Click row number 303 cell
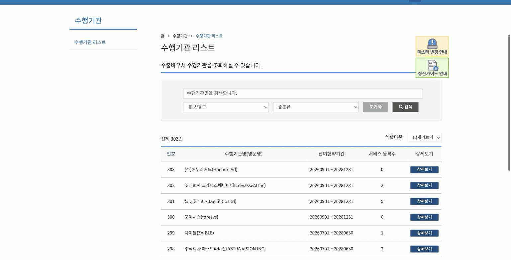This screenshot has width=511, height=260. 171,169
